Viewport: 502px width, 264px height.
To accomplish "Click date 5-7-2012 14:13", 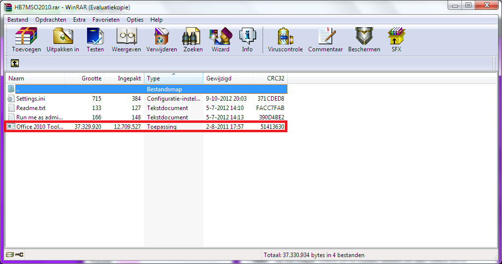I will coord(225,117).
